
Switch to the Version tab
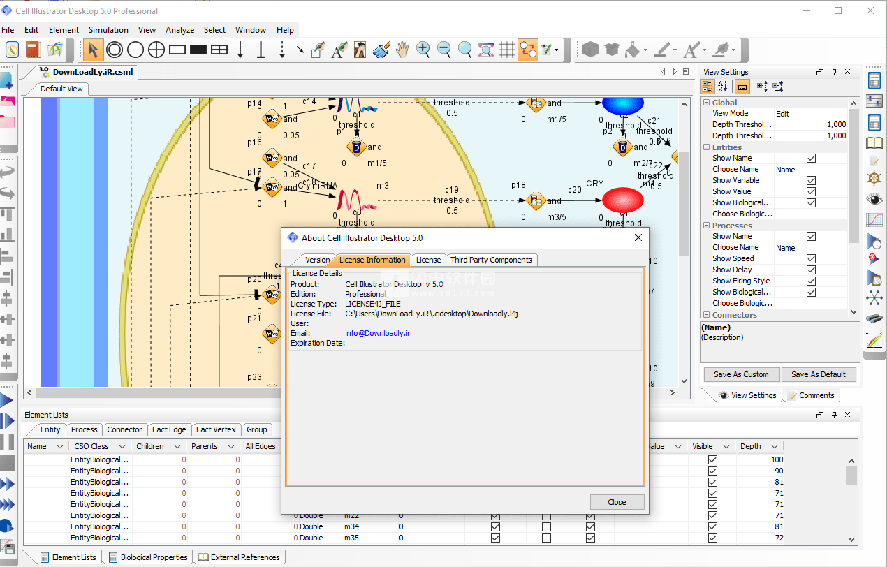coord(317,260)
